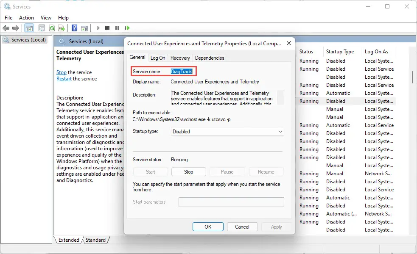Open the Properties toolbar icon

[x=42, y=28]
